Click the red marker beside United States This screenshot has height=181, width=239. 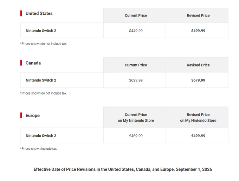(21, 13)
